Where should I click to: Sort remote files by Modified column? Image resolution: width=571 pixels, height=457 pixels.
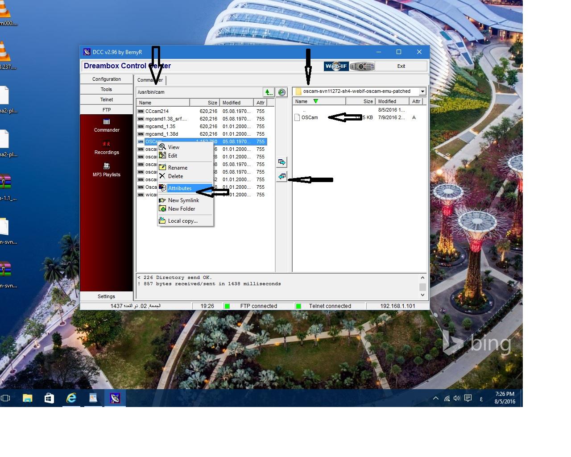[237, 103]
